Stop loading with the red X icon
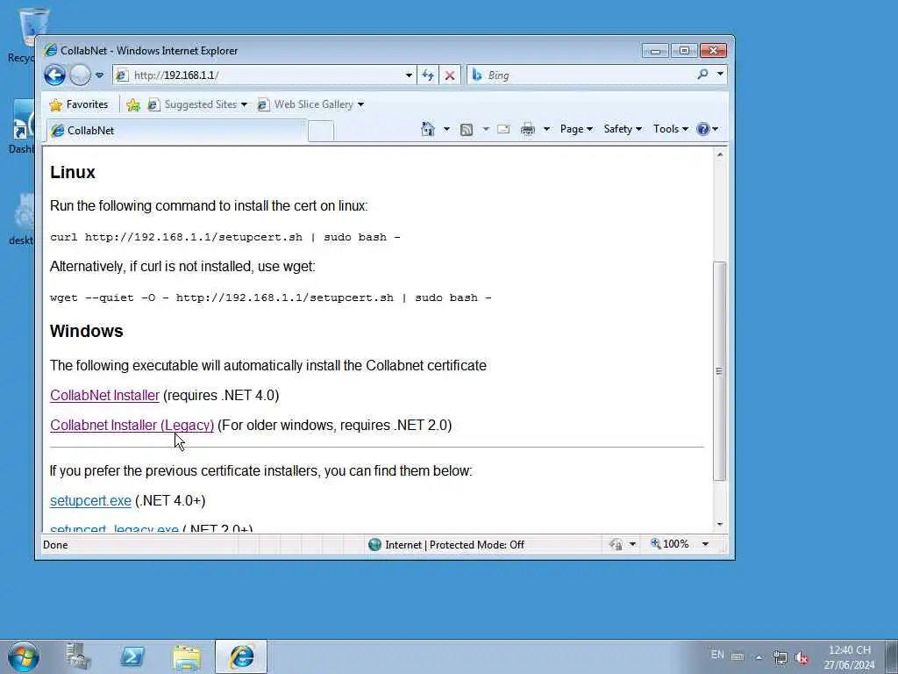898x674 pixels. coord(450,75)
